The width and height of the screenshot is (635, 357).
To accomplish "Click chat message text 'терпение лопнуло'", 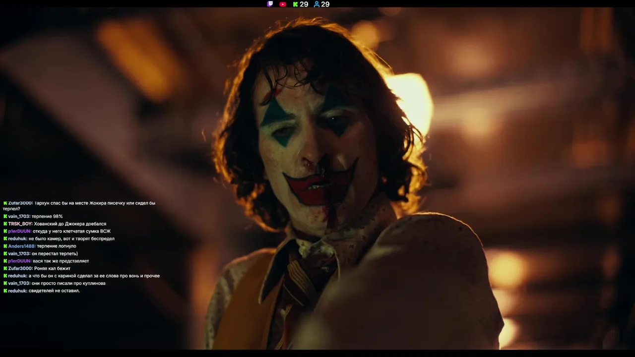I will (56, 246).
